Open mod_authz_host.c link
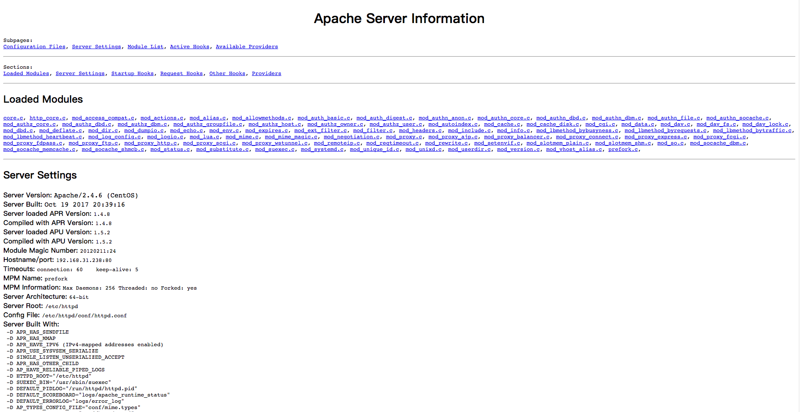Viewport: 800px width, 412px height. (x=275, y=124)
